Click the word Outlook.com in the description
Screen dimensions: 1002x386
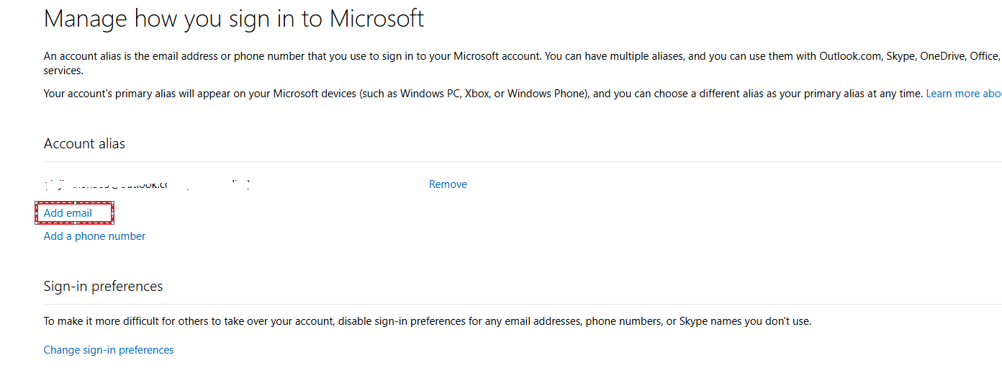point(850,56)
